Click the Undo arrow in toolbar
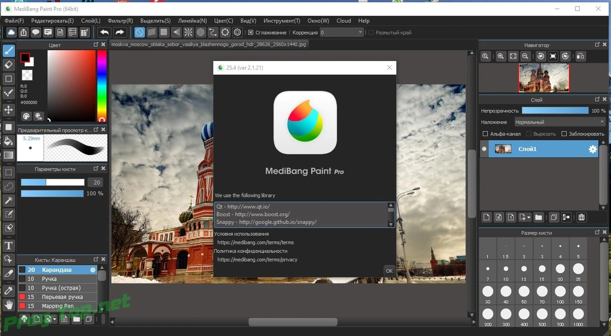 pyautogui.click(x=104, y=33)
